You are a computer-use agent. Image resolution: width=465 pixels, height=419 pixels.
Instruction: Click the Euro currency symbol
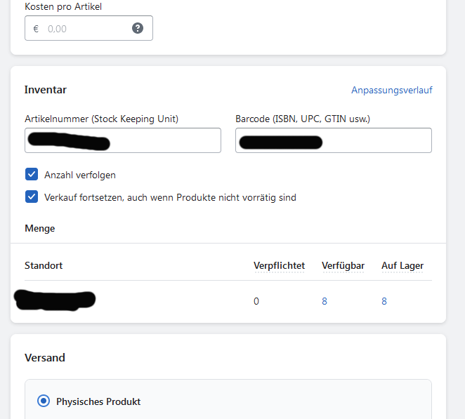(36, 29)
